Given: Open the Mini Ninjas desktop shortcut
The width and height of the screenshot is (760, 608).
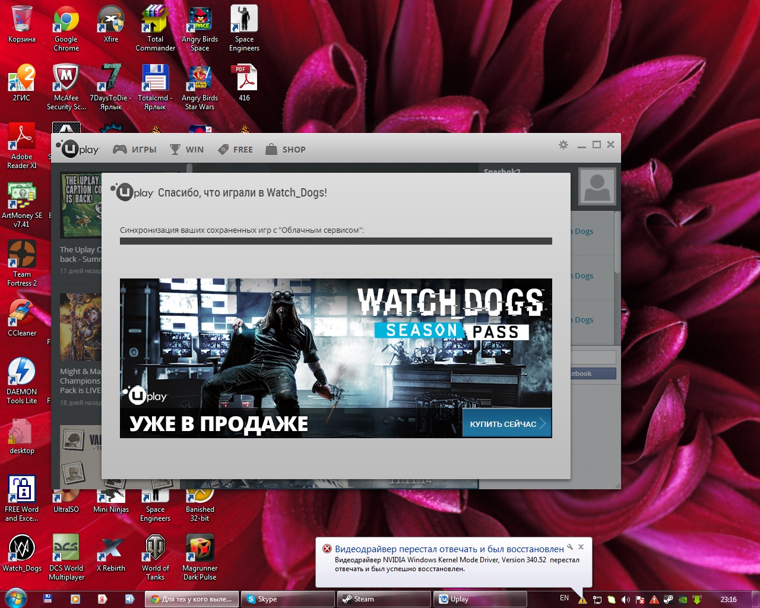Looking at the screenshot, I should (111, 502).
